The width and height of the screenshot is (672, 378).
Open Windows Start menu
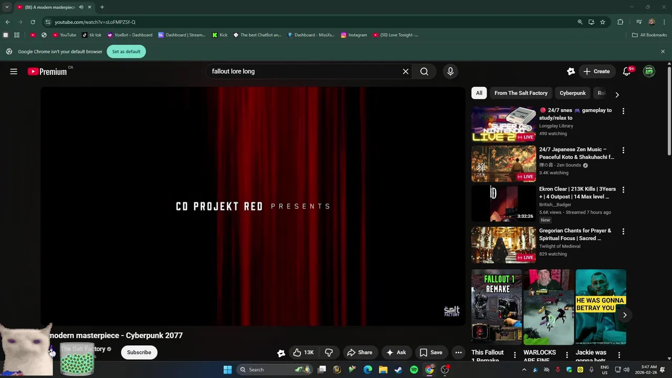coord(227,370)
